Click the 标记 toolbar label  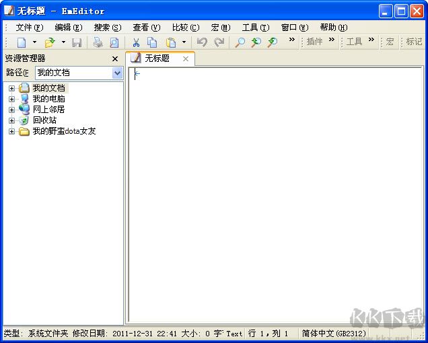tap(414, 42)
